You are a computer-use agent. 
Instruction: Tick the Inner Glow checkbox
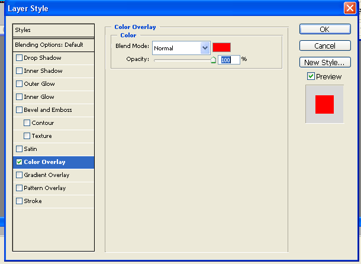19,96
